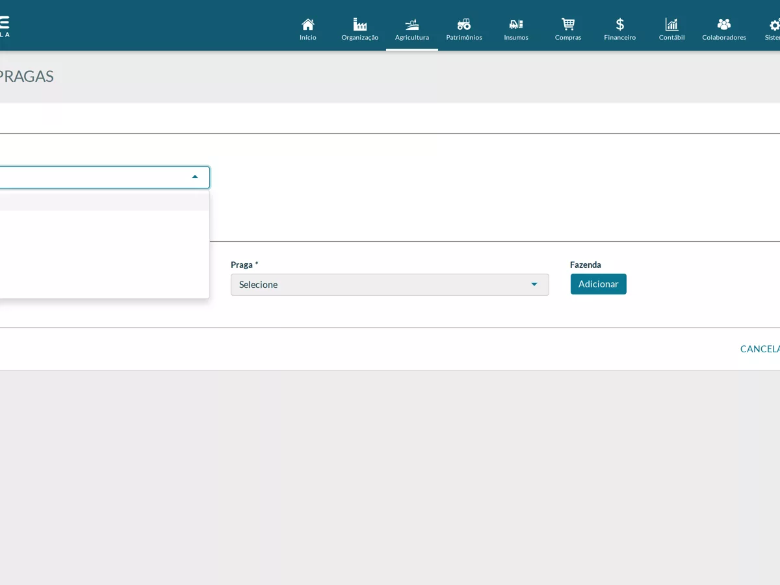The width and height of the screenshot is (780, 585).
Task: Open the Financeiro dollar sign icon
Action: pyautogui.click(x=620, y=24)
